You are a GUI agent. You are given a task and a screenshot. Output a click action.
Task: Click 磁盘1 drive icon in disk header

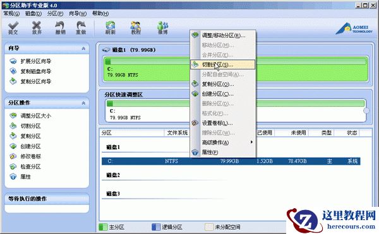(x=106, y=50)
